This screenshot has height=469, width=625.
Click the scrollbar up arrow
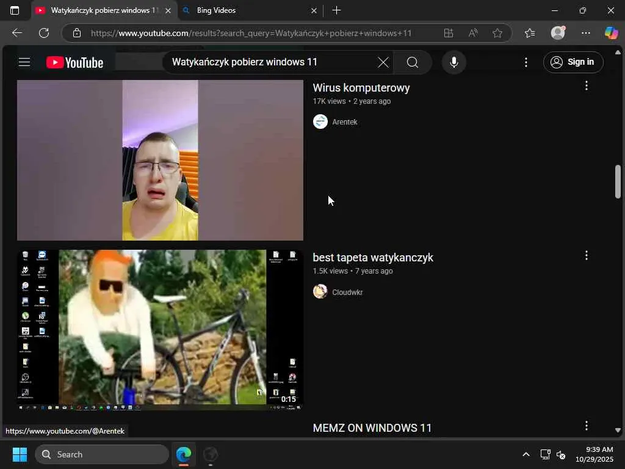point(618,53)
